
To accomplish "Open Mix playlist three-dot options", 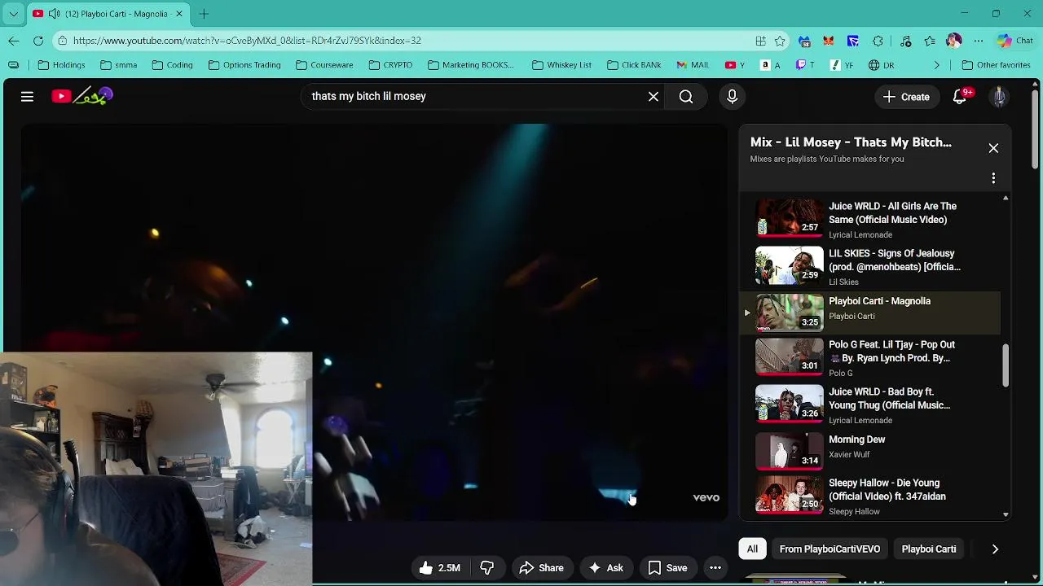I will tap(993, 178).
